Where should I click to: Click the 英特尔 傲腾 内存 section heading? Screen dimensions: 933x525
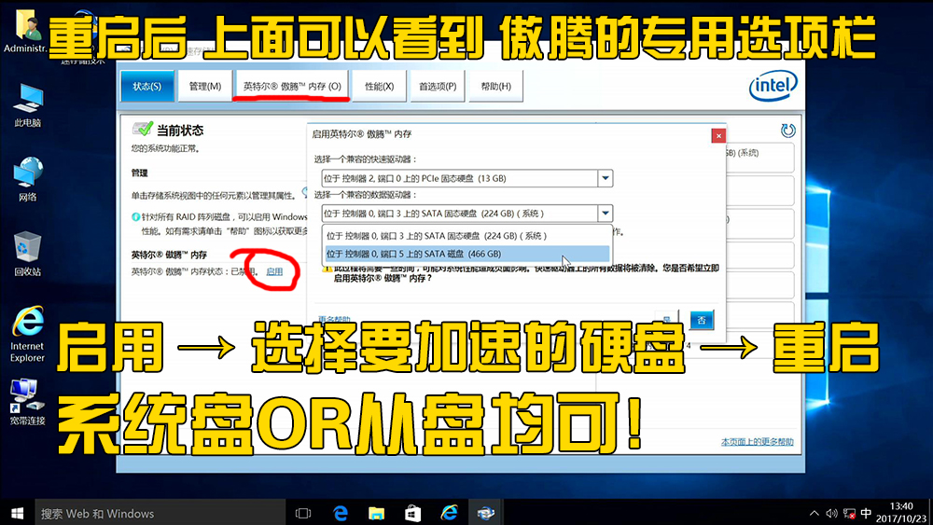tap(169, 255)
